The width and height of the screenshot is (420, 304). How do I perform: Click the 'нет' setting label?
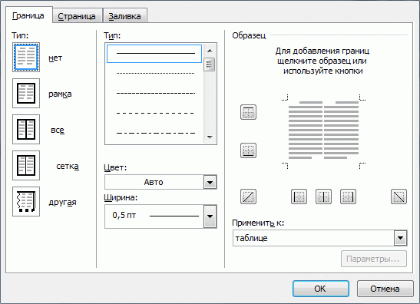point(55,58)
